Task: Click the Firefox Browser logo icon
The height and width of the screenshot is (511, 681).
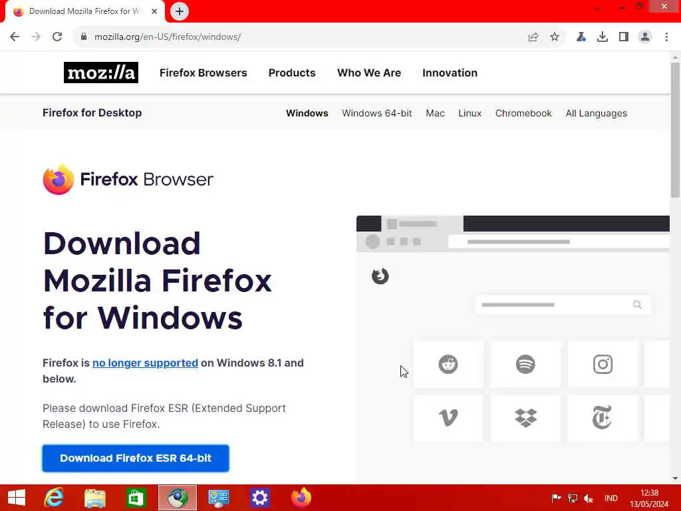Action: [x=59, y=179]
